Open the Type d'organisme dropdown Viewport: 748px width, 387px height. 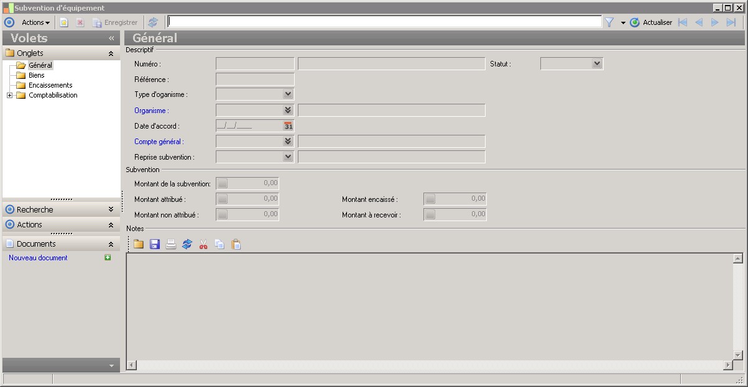point(288,94)
